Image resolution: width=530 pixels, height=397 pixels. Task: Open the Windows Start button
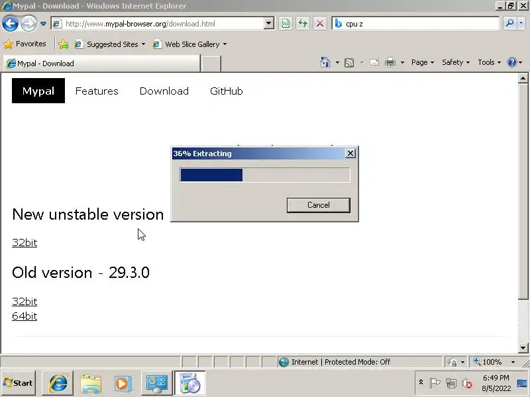19,383
